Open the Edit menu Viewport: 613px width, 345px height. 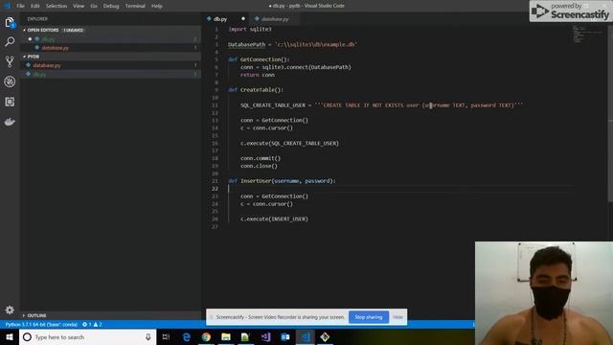35,6
